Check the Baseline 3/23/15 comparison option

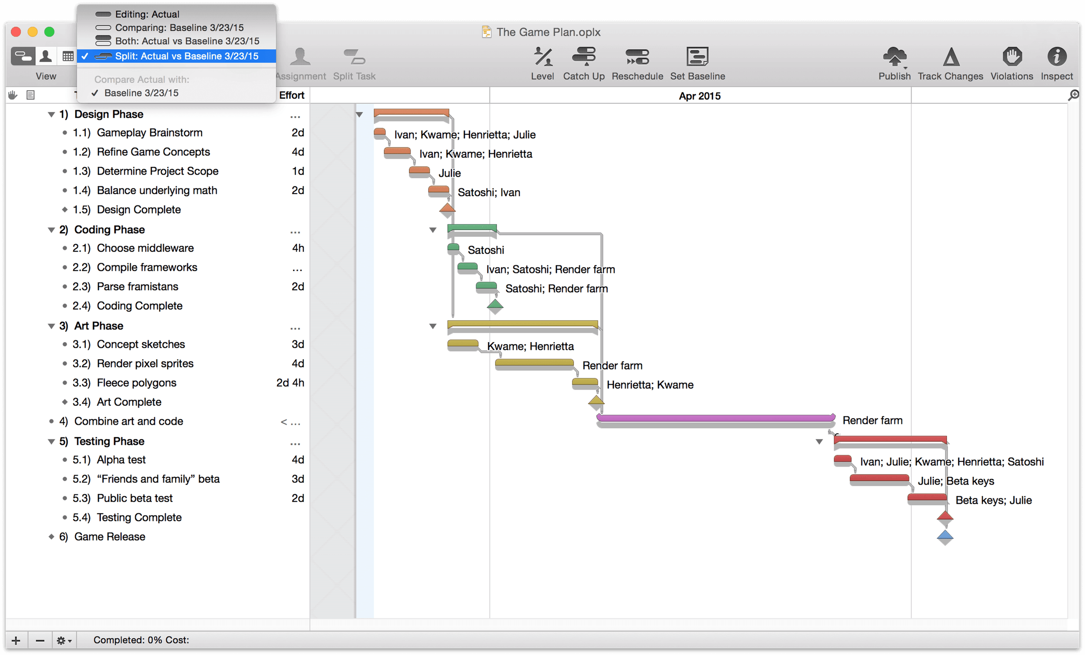[143, 92]
